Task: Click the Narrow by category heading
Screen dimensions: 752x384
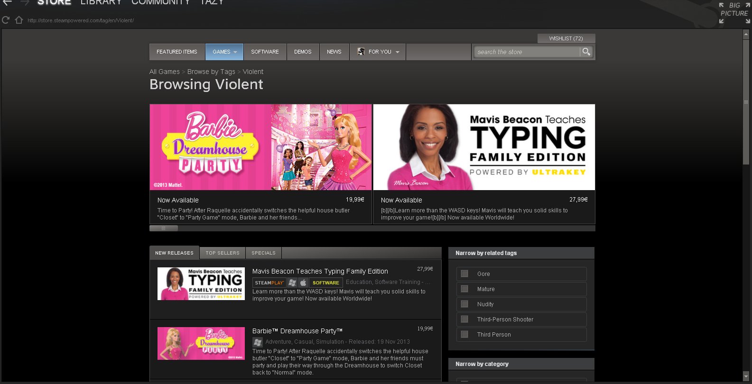Action: click(x=482, y=364)
